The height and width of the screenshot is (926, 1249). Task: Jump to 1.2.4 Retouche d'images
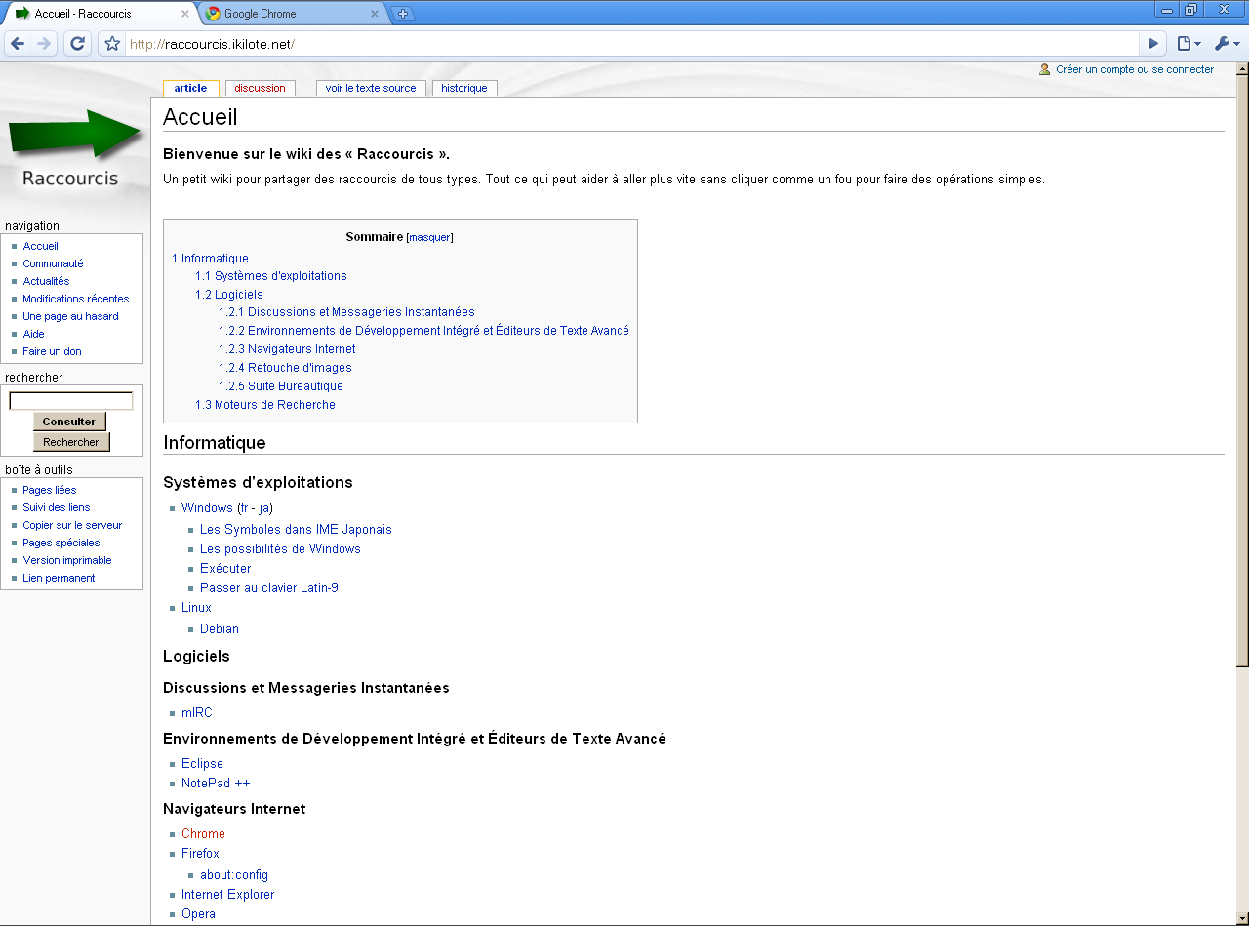tap(285, 368)
